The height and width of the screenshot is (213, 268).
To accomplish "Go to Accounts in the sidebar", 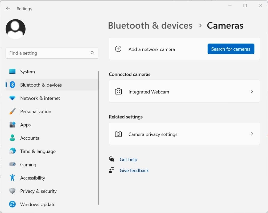I will pyautogui.click(x=30, y=138).
